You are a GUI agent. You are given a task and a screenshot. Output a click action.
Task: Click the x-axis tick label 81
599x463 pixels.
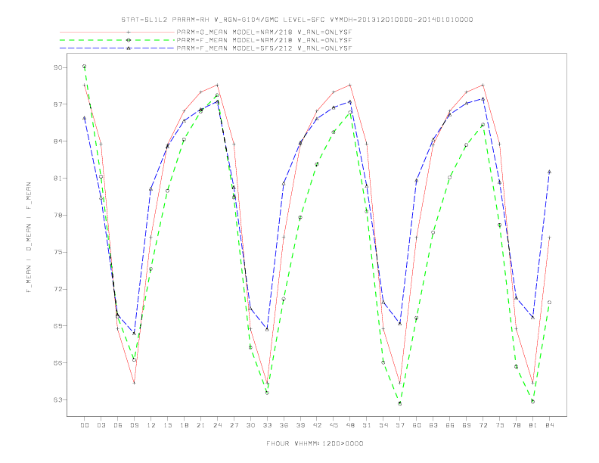pos(533,425)
